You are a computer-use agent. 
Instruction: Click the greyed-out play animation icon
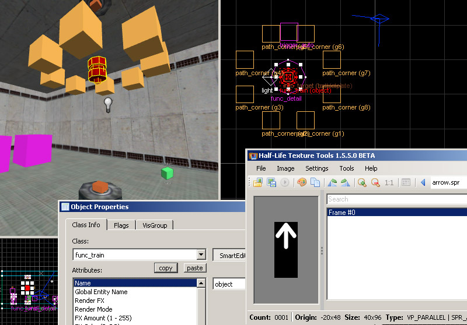[285, 182]
